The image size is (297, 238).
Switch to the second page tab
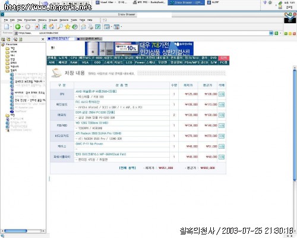click(x=89, y=39)
